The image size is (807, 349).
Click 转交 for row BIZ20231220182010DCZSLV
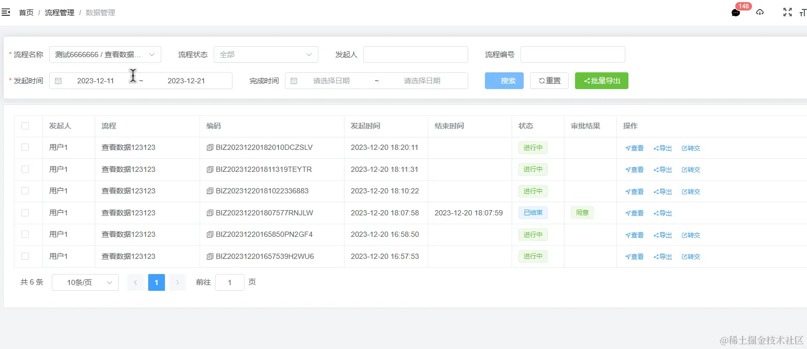click(691, 148)
